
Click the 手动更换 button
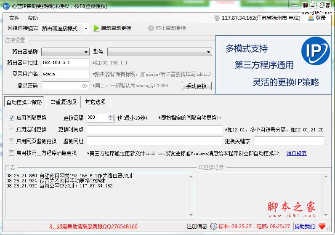197,86
